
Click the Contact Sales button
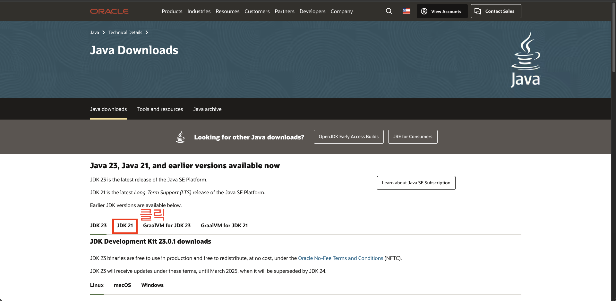[x=496, y=11]
